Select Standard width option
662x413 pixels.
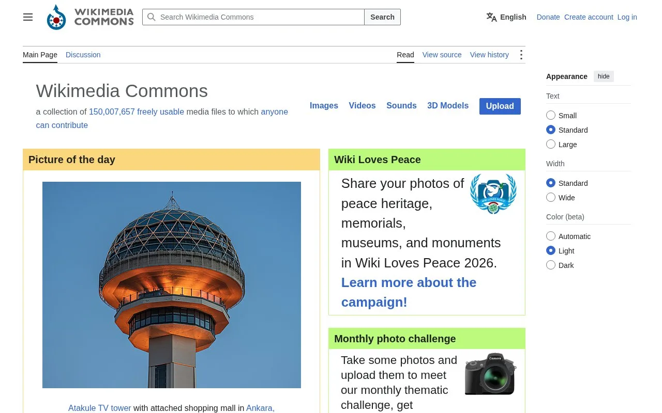[x=551, y=183]
